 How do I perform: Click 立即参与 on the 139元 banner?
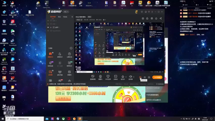(x=63, y=98)
